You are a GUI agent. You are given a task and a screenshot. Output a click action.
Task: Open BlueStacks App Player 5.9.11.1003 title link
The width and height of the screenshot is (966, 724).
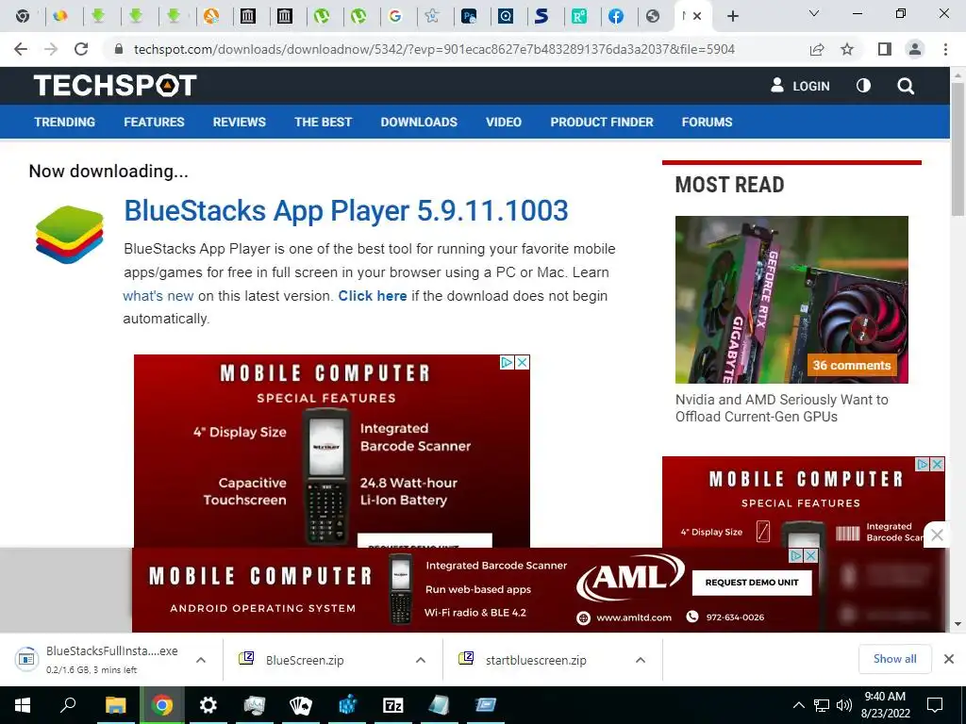click(345, 210)
